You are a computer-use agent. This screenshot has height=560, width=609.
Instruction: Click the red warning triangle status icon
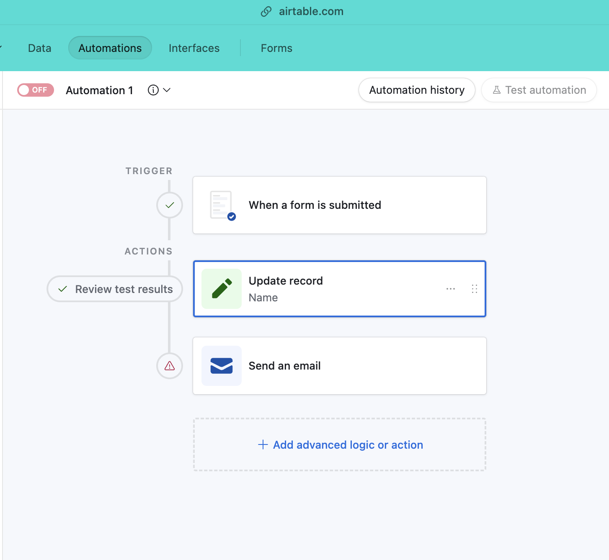click(170, 366)
